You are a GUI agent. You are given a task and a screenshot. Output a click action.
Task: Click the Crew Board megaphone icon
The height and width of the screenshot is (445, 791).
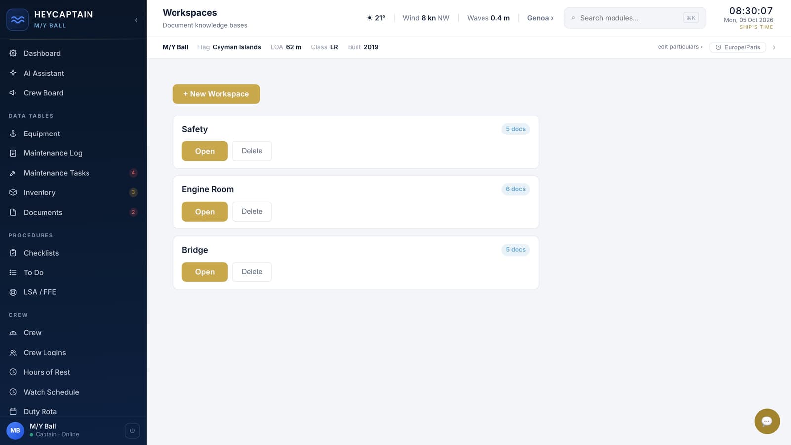click(13, 93)
